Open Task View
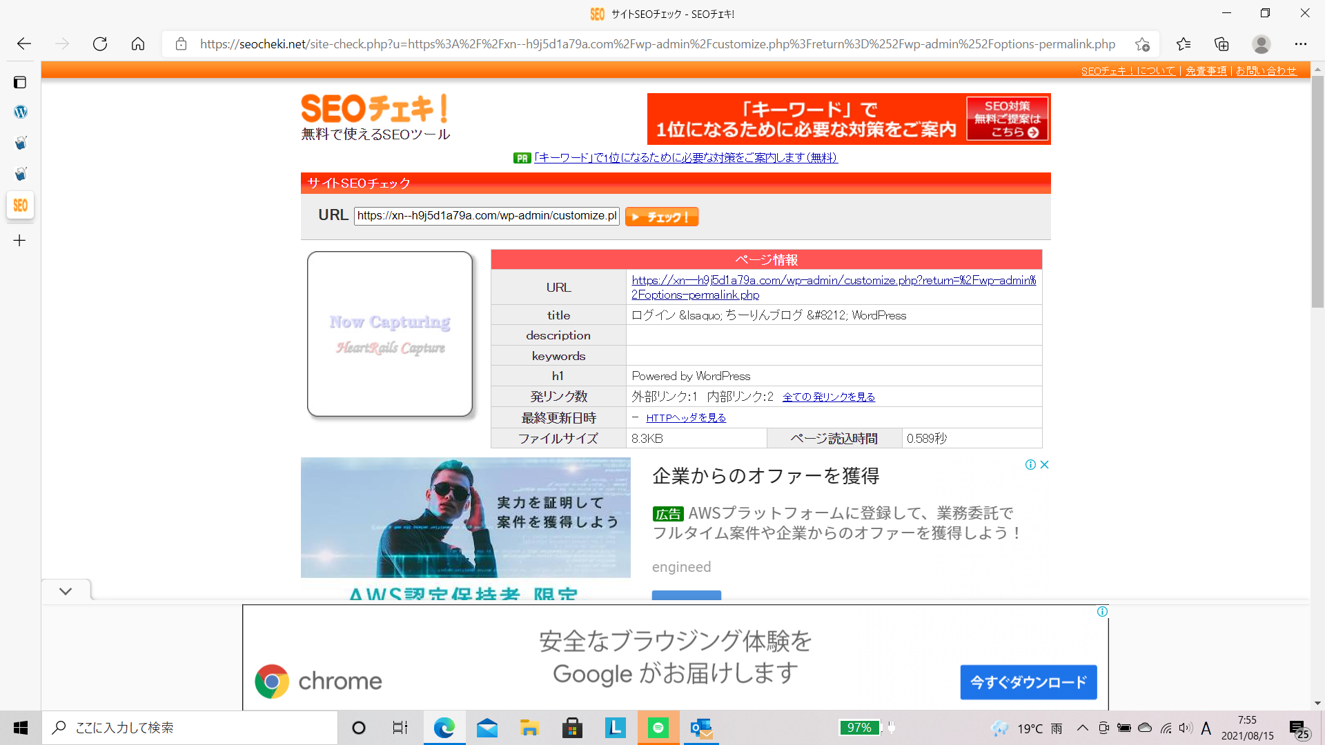The width and height of the screenshot is (1325, 745). point(400,728)
